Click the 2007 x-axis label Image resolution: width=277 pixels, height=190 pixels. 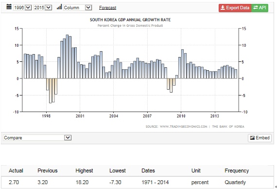pos(147,116)
